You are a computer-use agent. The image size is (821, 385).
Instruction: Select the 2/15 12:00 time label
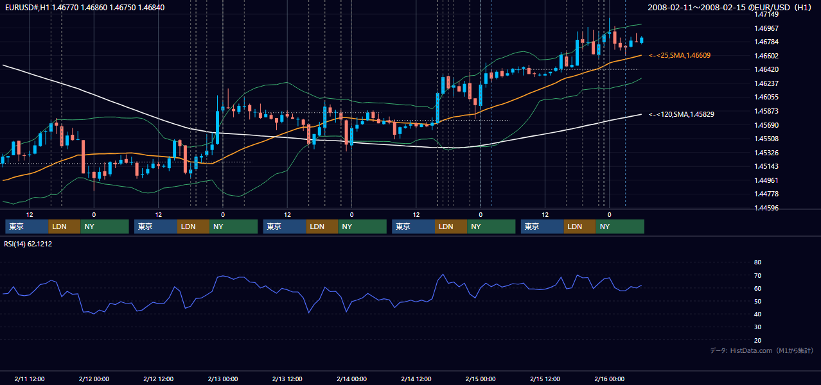point(545,379)
